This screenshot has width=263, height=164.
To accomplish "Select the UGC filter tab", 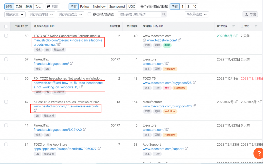I will tap(132, 6).
